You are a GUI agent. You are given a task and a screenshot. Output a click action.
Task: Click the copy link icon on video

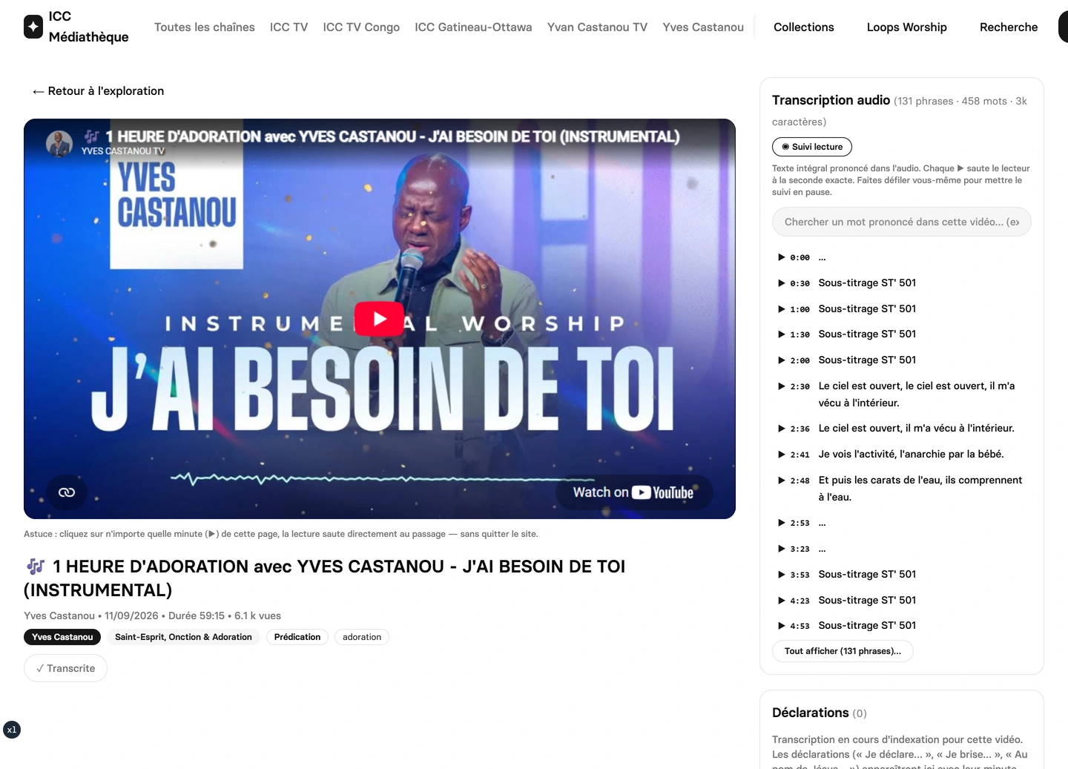tap(67, 492)
